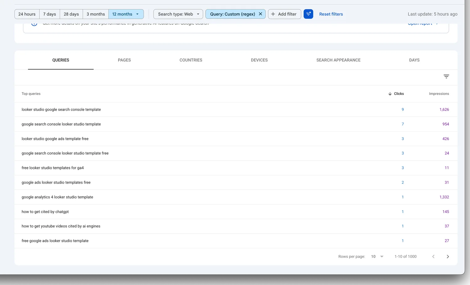Open the AI filter suggestions icon button
This screenshot has width=470, height=285.
tap(308, 14)
